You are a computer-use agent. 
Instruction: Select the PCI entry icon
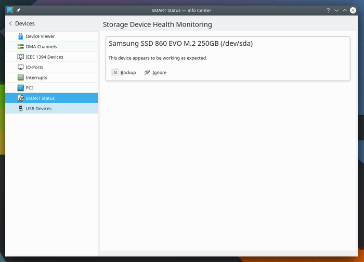pos(21,88)
